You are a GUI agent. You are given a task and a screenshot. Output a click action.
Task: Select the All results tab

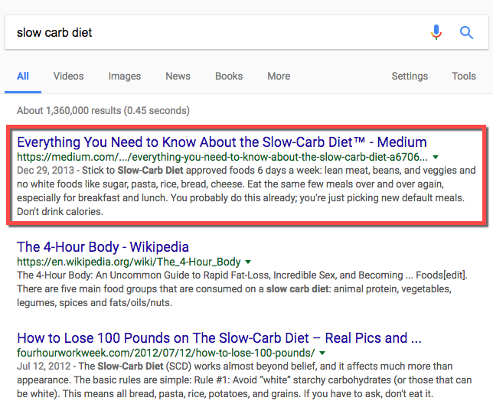click(23, 76)
